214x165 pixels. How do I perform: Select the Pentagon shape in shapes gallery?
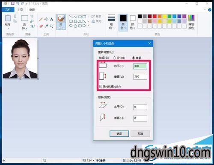75,26
